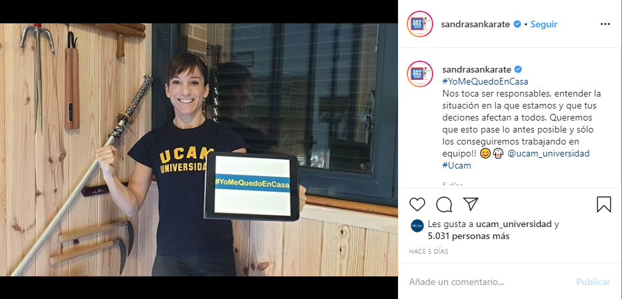Viewport: 622px width, 299px height.
Task: Open the sandrasankarate username in the header
Action: click(x=475, y=24)
